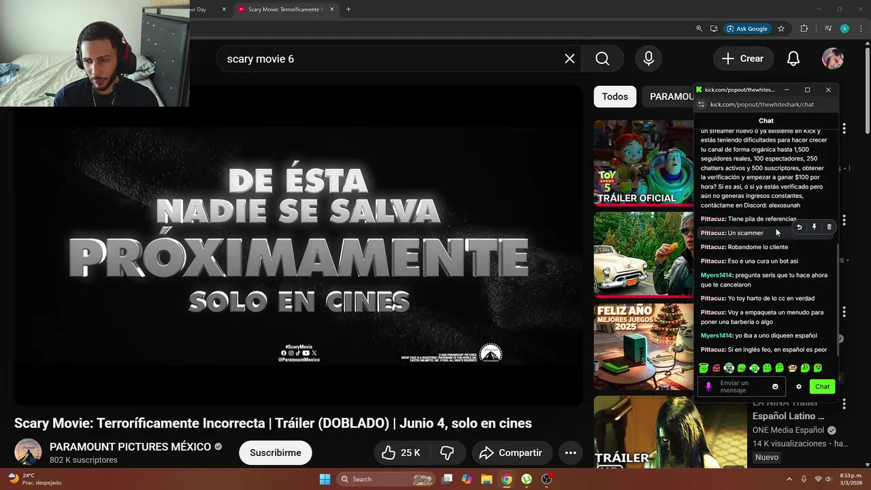This screenshot has height=490, width=871.
Task: Click the 'Enviar un mensaje' chat input
Action: (743, 387)
